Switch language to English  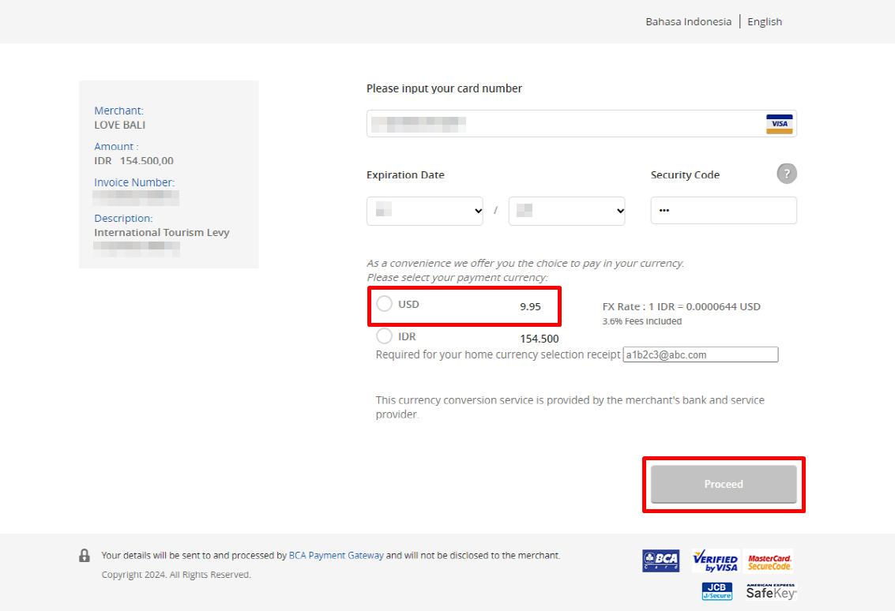(765, 21)
